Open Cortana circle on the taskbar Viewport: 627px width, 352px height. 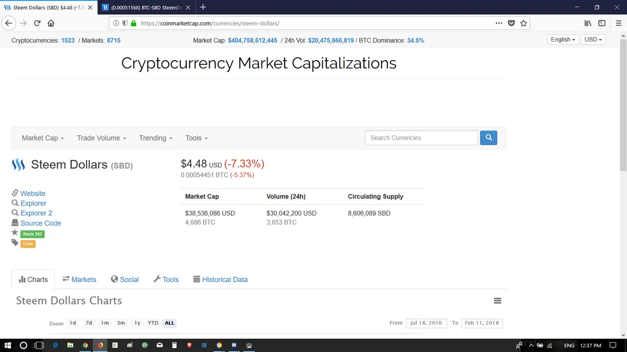[23, 346]
